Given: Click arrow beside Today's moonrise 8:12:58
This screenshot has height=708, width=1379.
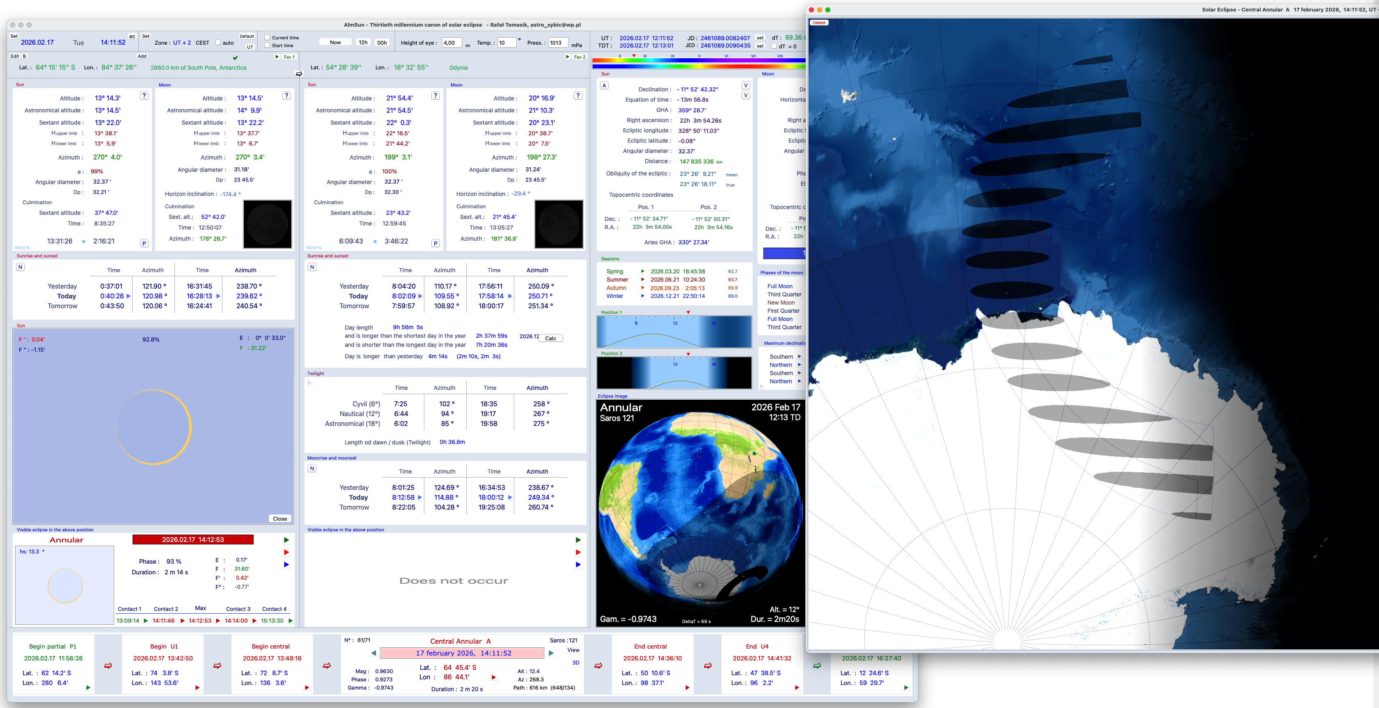Looking at the screenshot, I should point(420,497).
